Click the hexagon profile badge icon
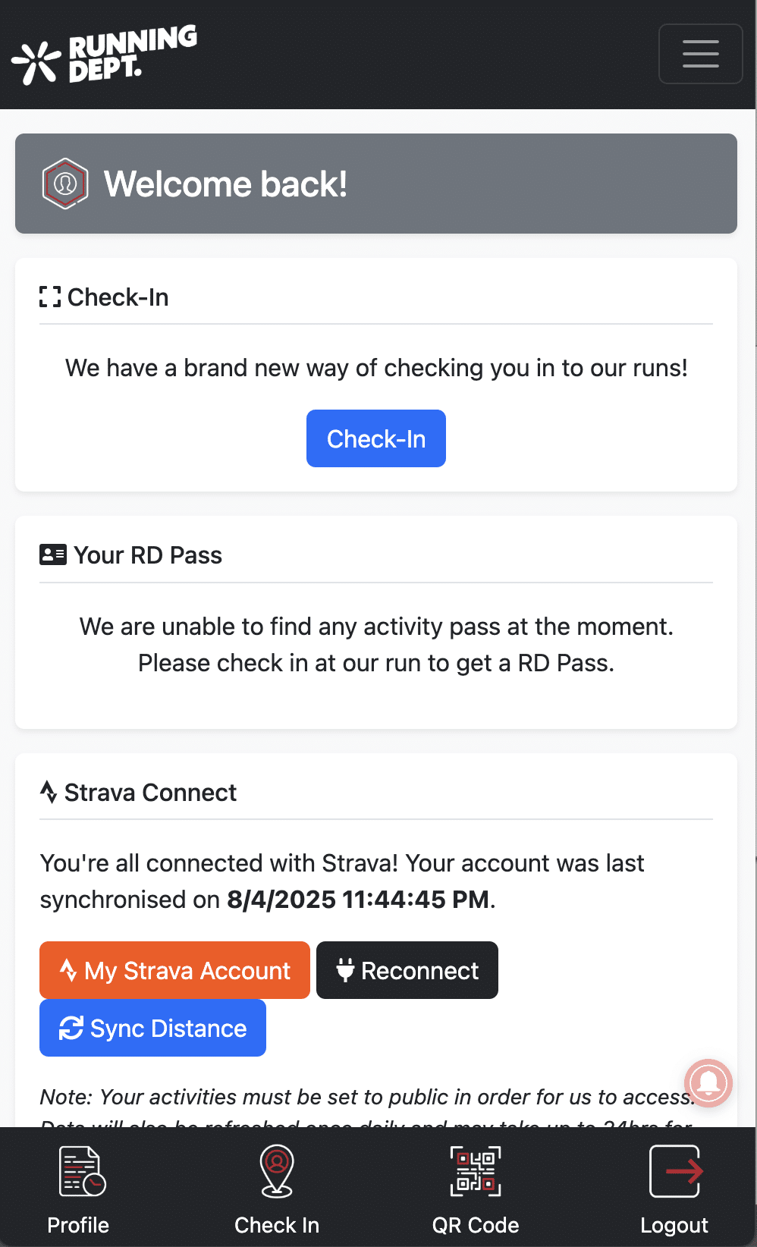This screenshot has width=757, height=1247. pos(65,184)
